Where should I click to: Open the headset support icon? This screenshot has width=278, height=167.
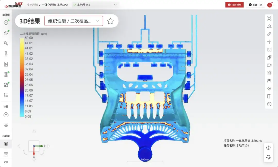[268, 157]
